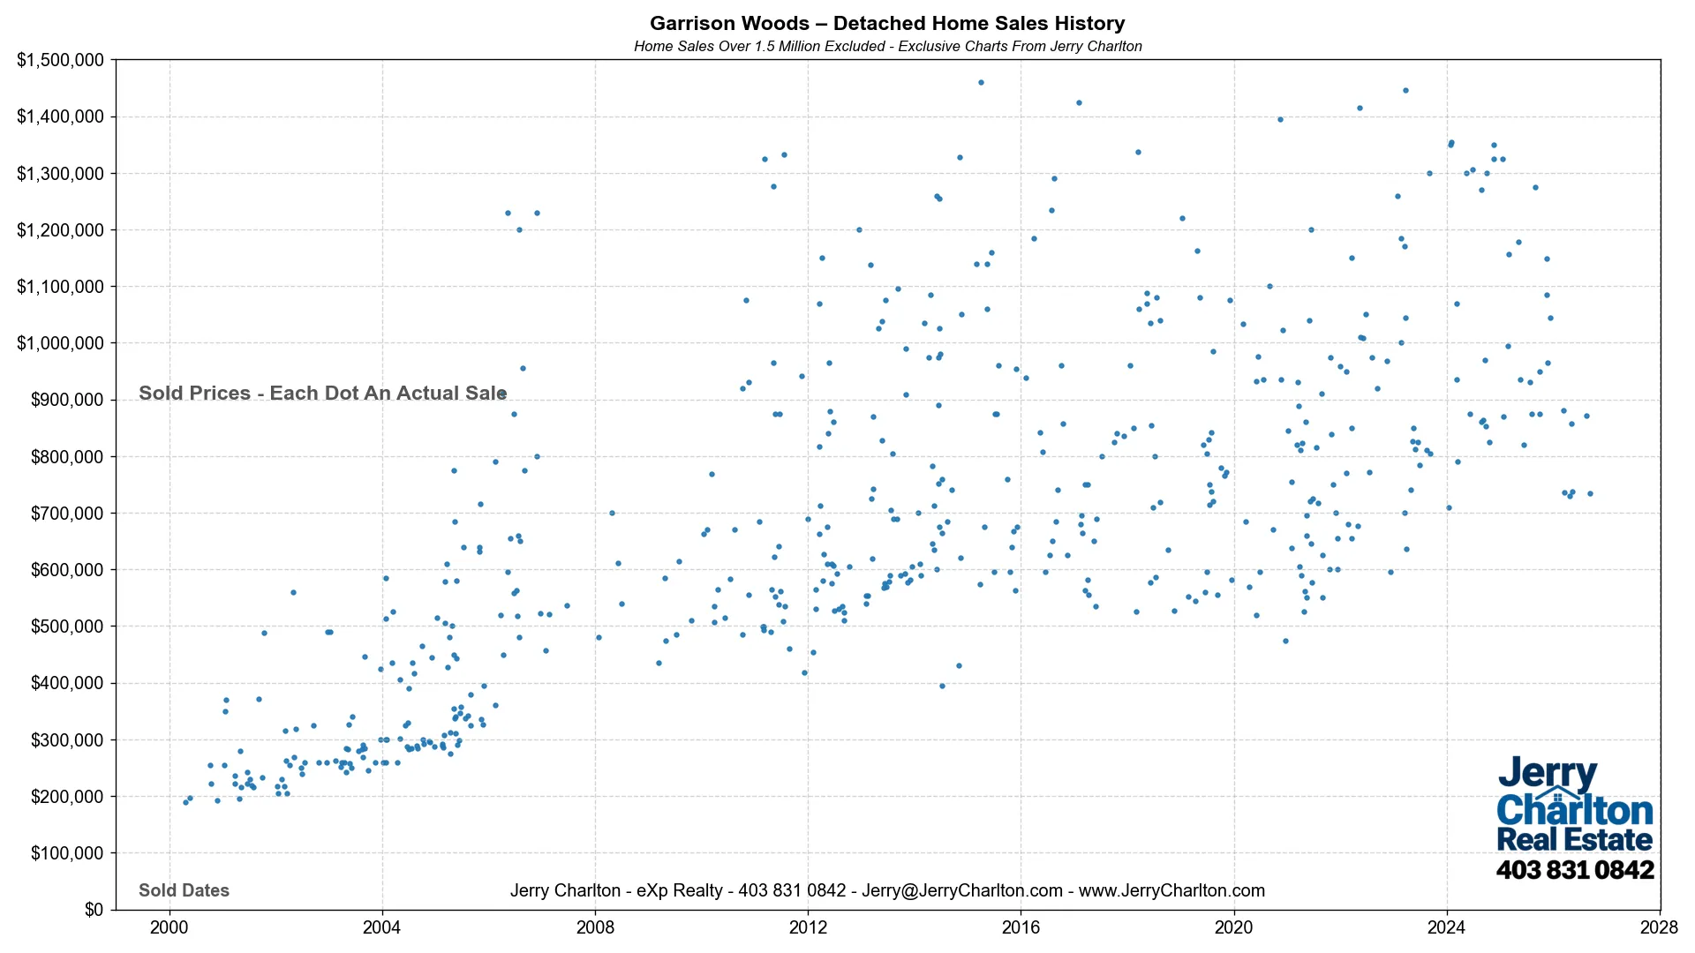Click the $400,000 y-axis label
Screen dimensions: 1695x953
[67, 683]
